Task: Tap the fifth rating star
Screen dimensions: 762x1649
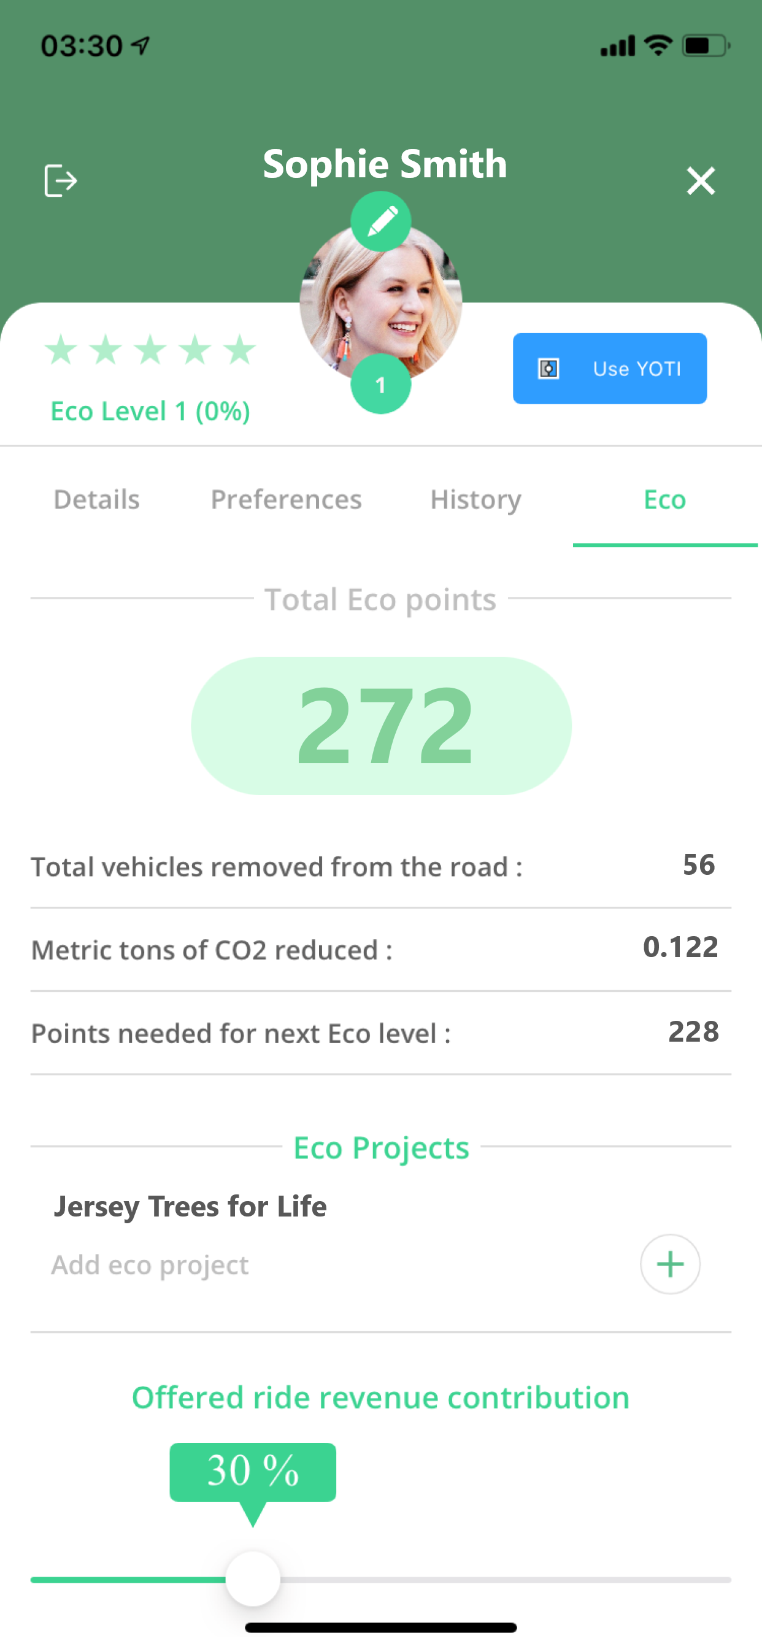Action: click(x=239, y=350)
